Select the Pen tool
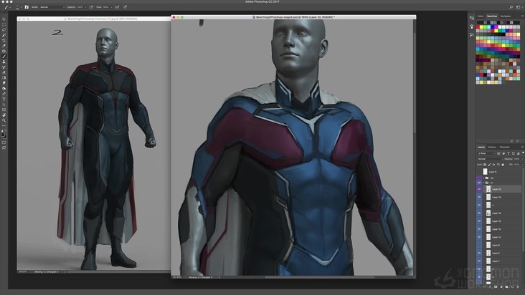The height and width of the screenshot is (295, 525). point(4,94)
